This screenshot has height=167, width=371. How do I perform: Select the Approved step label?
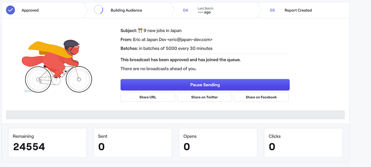pyautogui.click(x=30, y=10)
